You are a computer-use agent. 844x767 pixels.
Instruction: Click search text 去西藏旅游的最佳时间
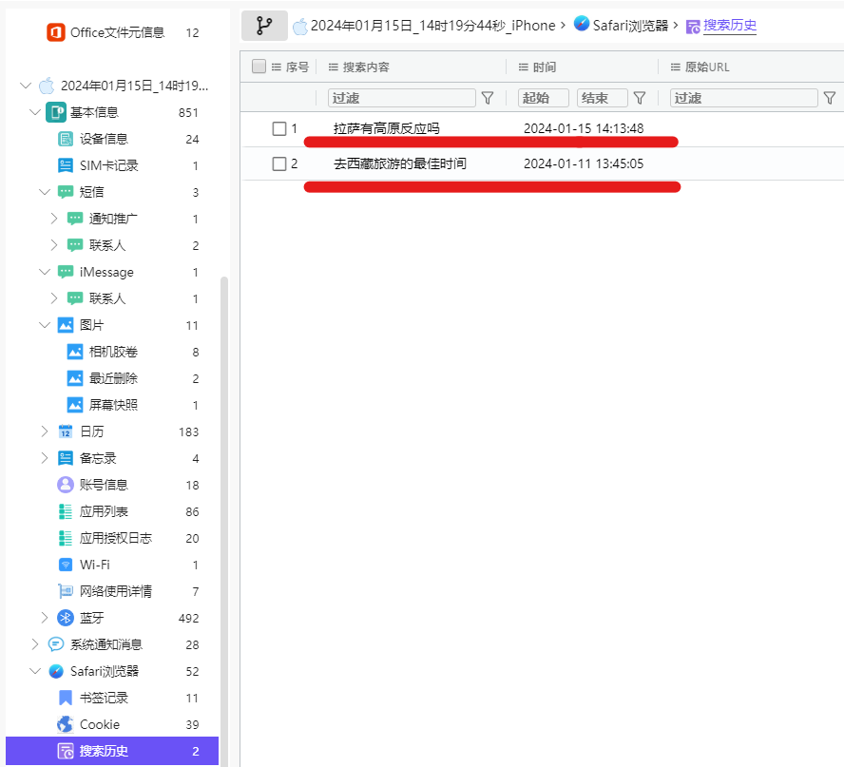(400, 163)
